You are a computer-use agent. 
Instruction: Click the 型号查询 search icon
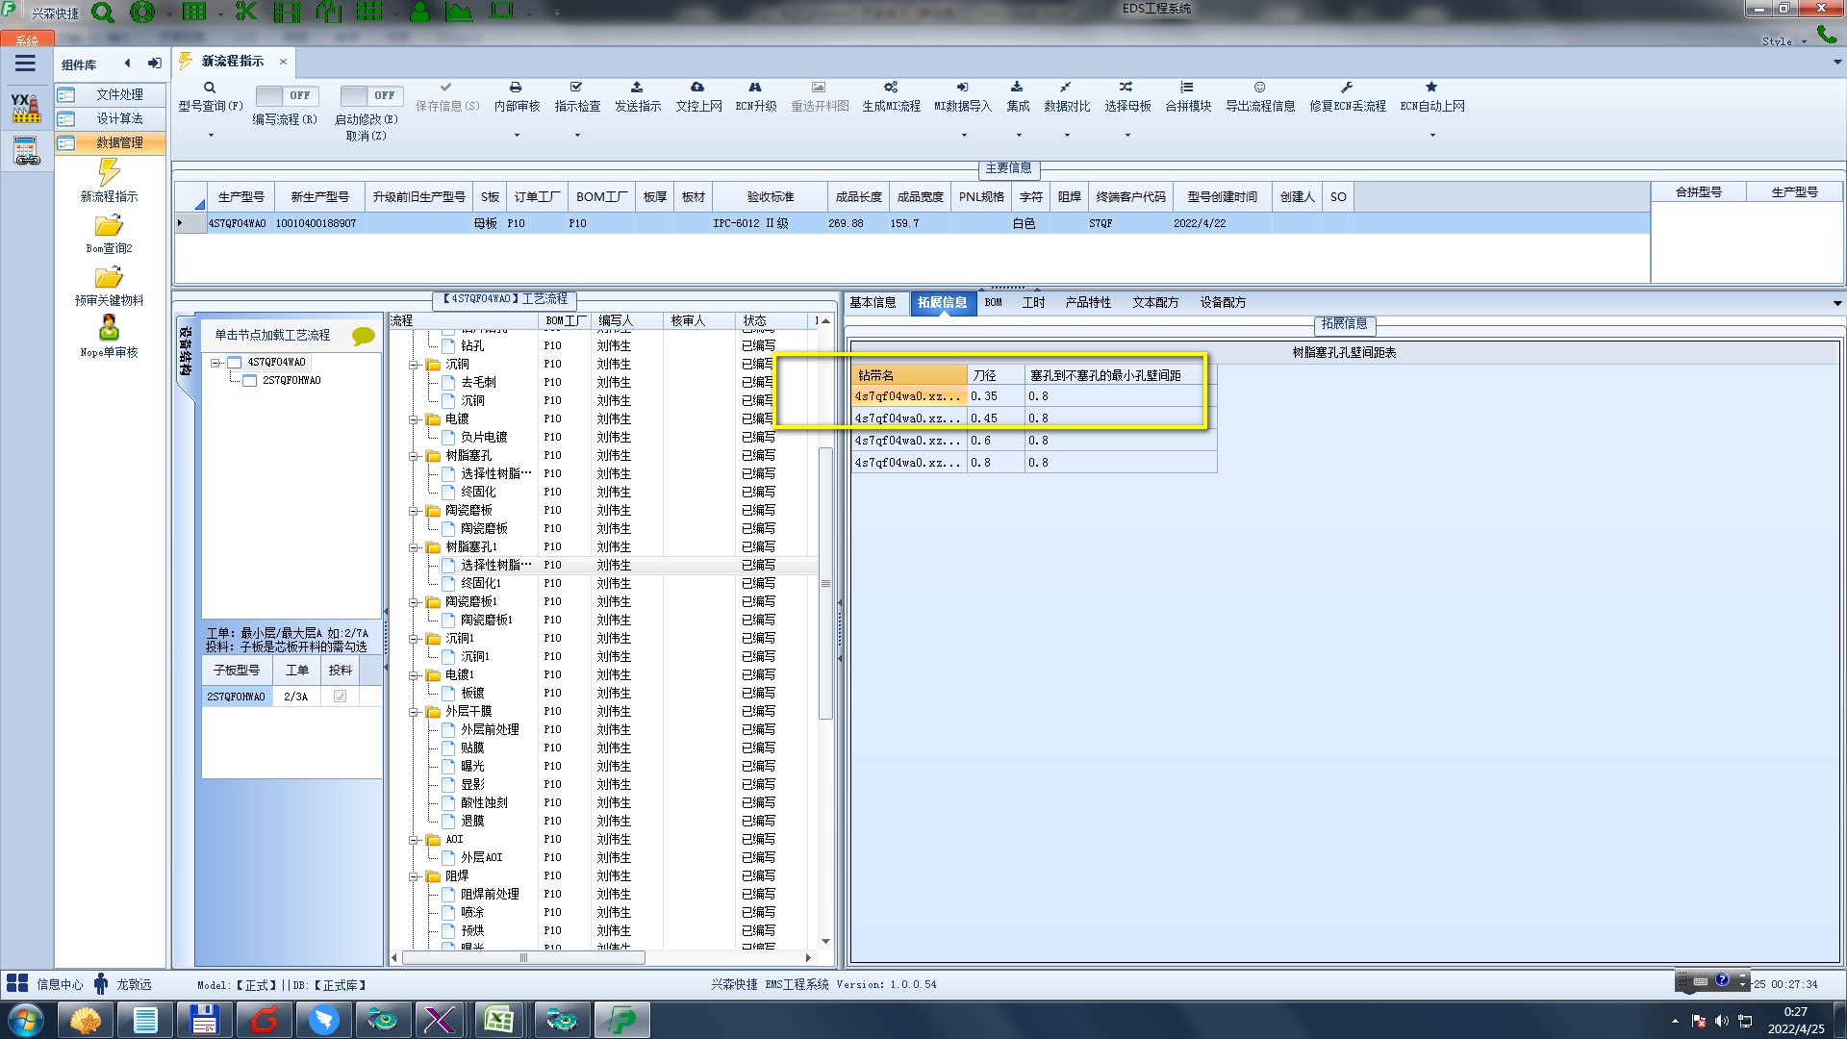(x=210, y=88)
